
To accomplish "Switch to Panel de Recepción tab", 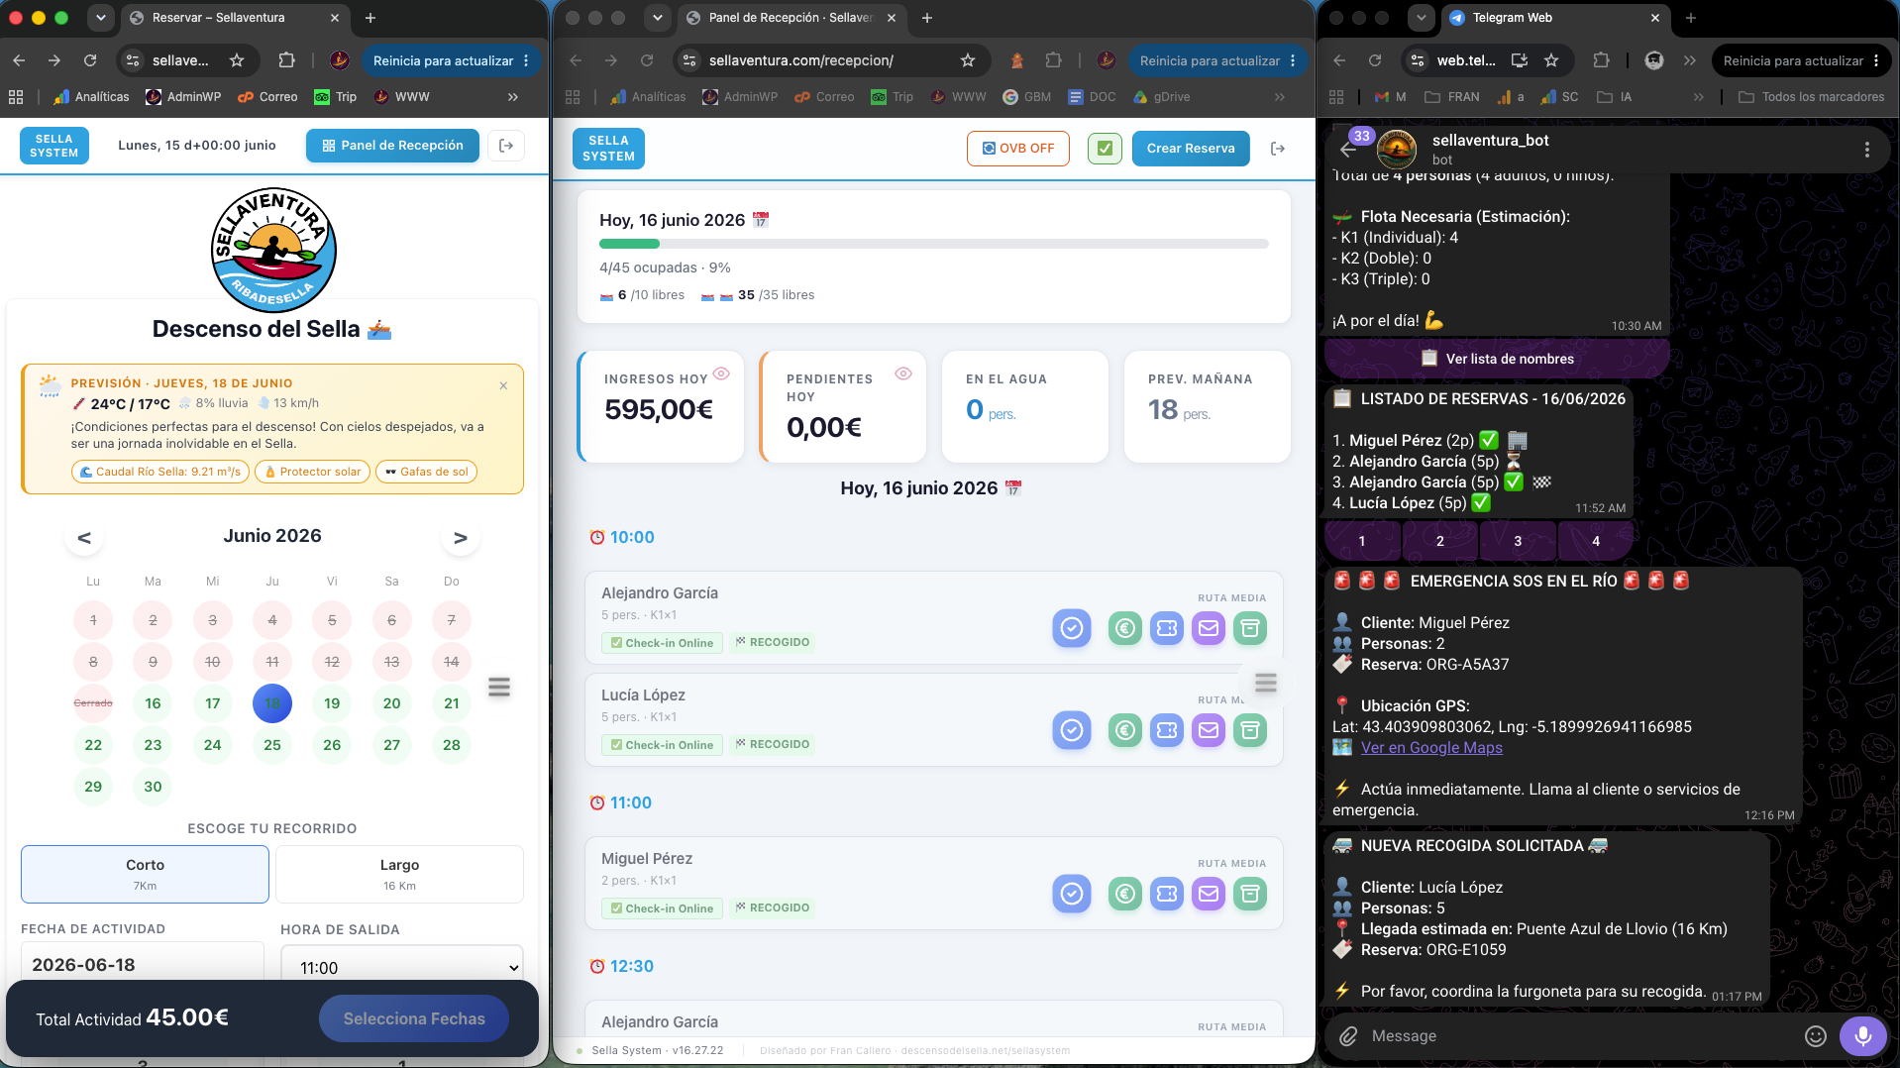I will click(x=792, y=18).
